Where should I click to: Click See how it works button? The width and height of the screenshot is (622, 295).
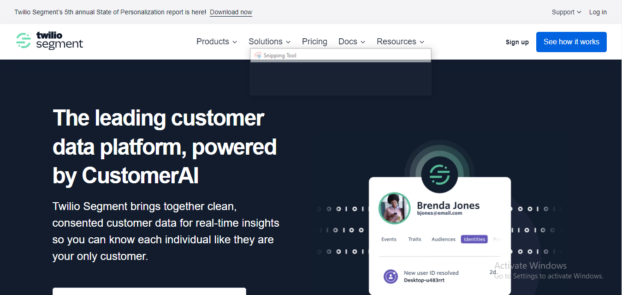click(x=571, y=42)
